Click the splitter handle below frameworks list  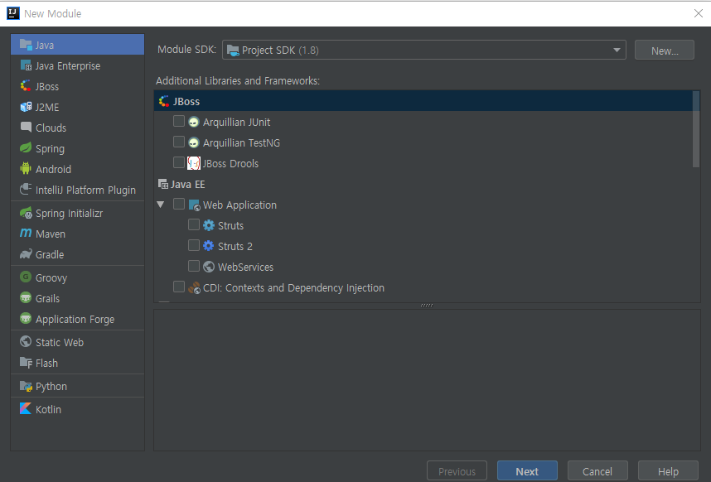[427, 306]
